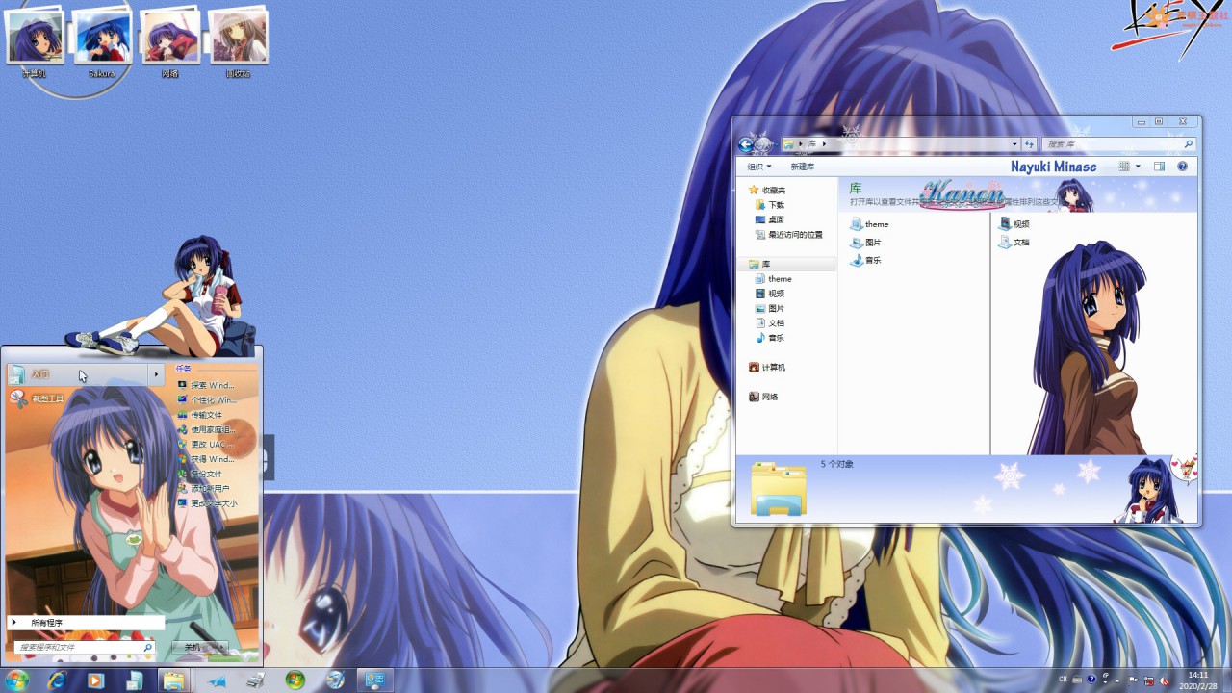Select 图片 in the navigation pane
This screenshot has height=693, width=1232.
click(770, 308)
